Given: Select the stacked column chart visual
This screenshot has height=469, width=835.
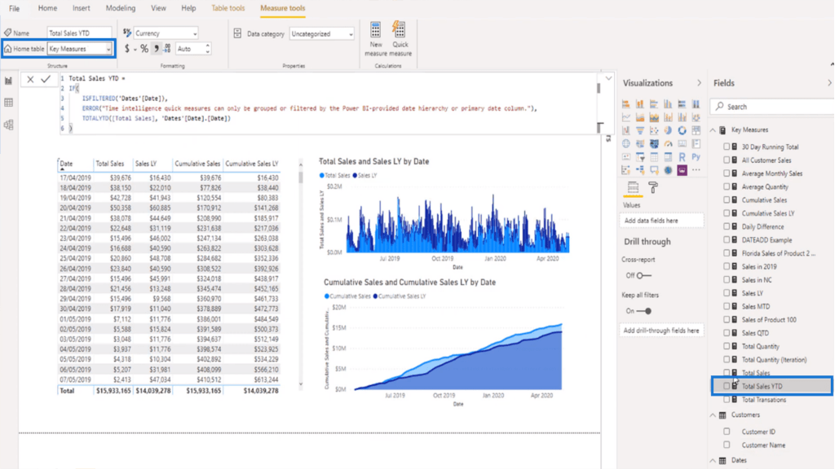Looking at the screenshot, I should (x=640, y=104).
